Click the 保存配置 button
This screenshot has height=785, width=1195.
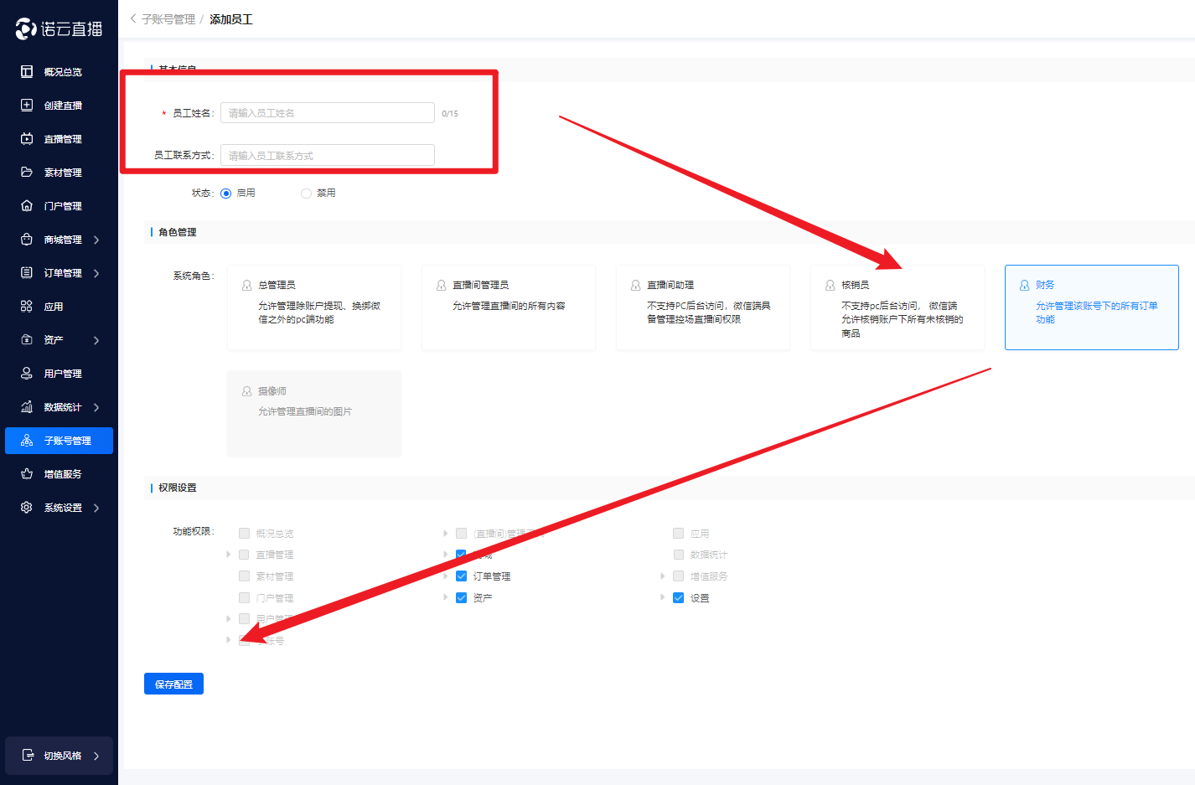coord(173,684)
